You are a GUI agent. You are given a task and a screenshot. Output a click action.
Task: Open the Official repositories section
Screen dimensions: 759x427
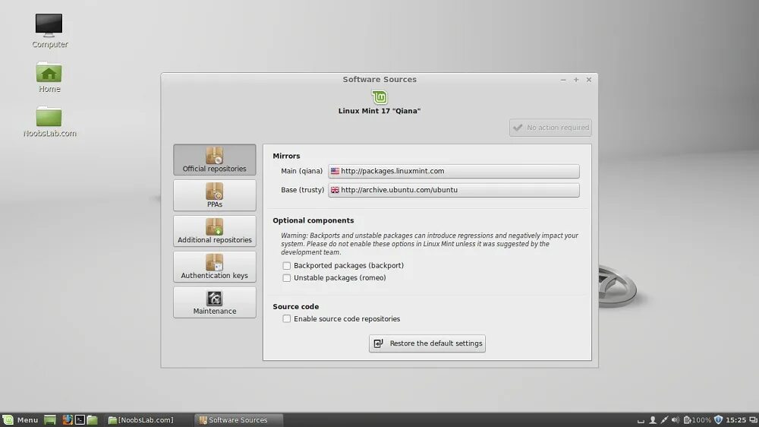click(215, 160)
